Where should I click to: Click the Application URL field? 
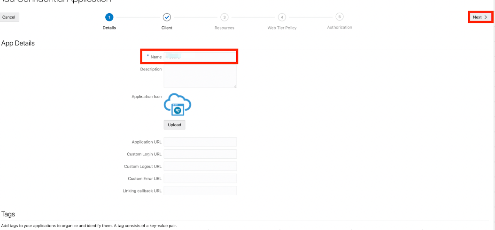tap(200, 142)
